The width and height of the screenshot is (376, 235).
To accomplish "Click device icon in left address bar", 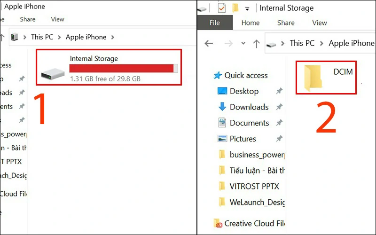I will (x=15, y=37).
